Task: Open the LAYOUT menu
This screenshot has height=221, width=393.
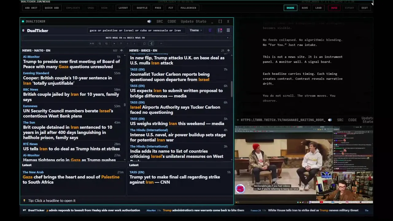Action: tap(123, 8)
